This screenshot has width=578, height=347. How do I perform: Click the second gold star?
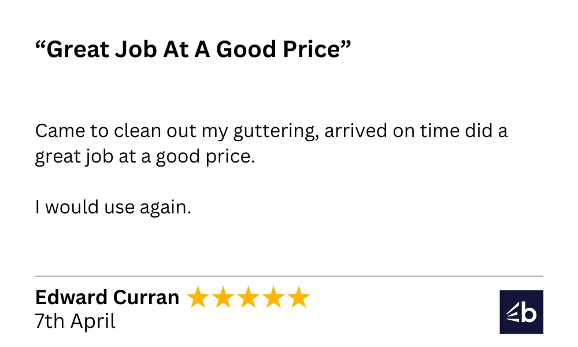click(x=223, y=297)
